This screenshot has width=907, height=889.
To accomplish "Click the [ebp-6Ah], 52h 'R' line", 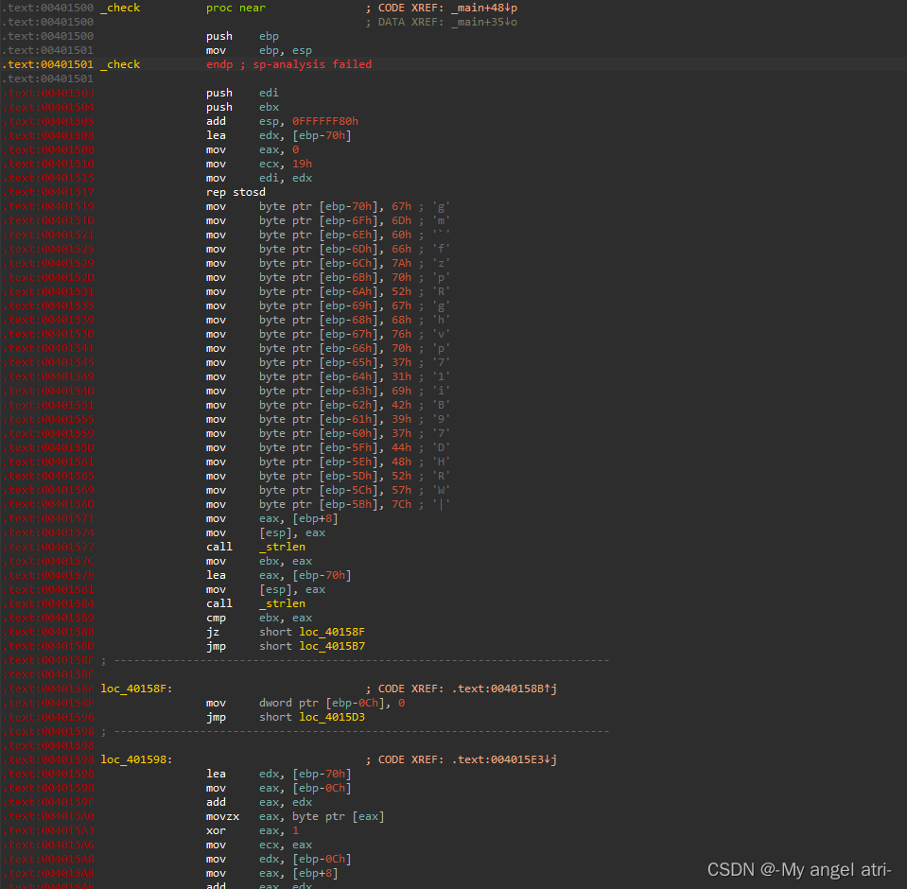I will click(328, 291).
